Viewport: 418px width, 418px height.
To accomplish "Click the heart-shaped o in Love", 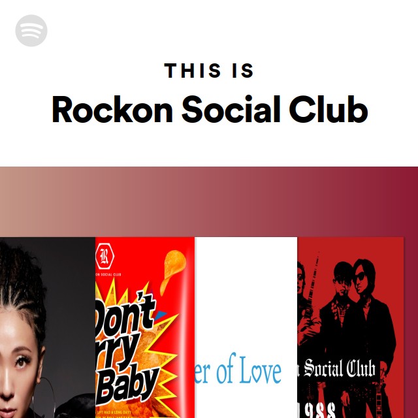I will 257,374.
